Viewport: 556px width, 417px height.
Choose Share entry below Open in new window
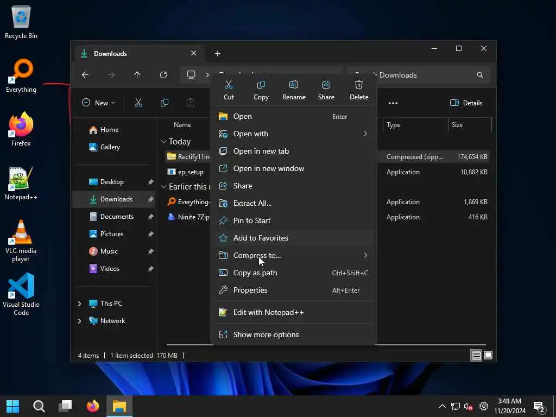pos(294,186)
